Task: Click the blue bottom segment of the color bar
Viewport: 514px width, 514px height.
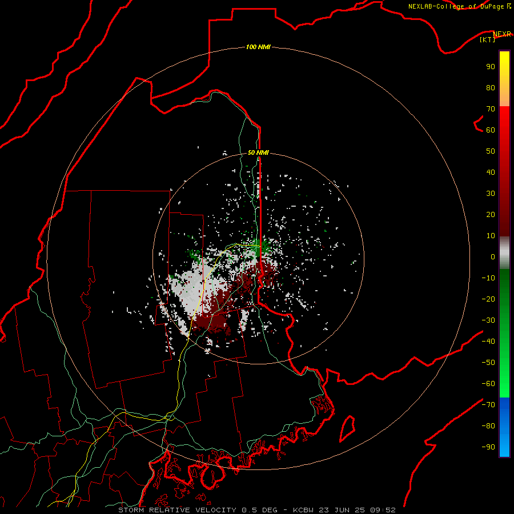Action: pos(504,427)
